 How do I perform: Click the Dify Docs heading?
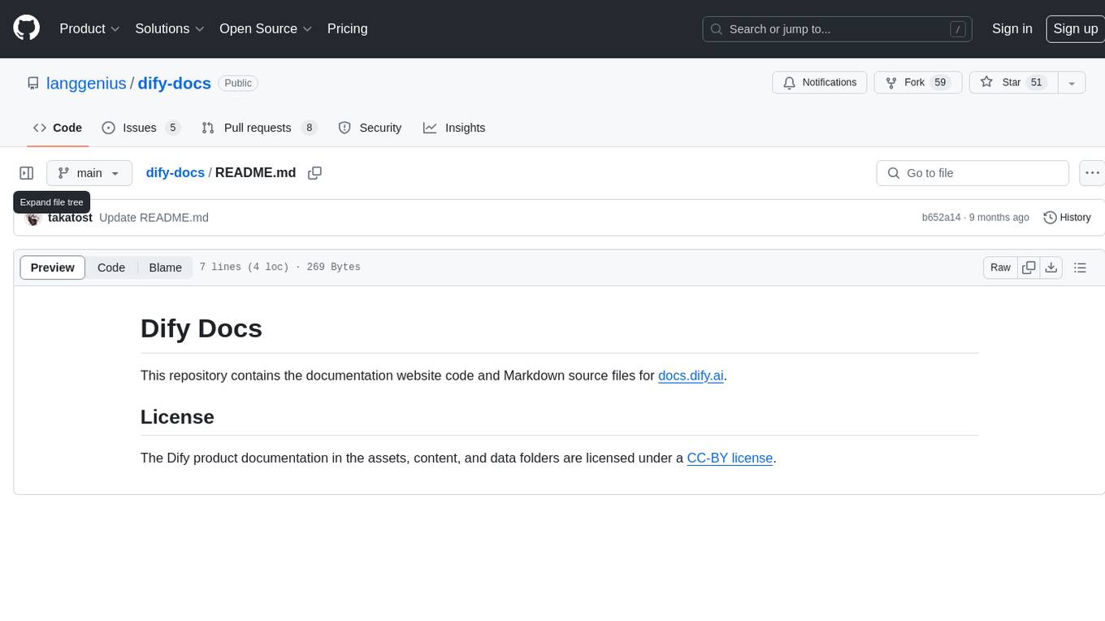[x=201, y=328]
